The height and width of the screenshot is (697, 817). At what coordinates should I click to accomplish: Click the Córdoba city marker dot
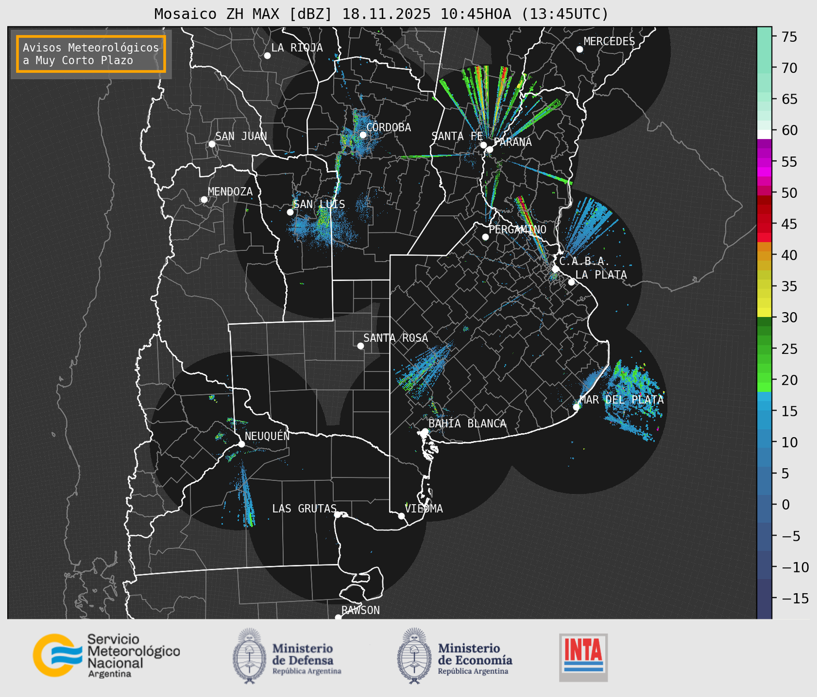(363, 135)
